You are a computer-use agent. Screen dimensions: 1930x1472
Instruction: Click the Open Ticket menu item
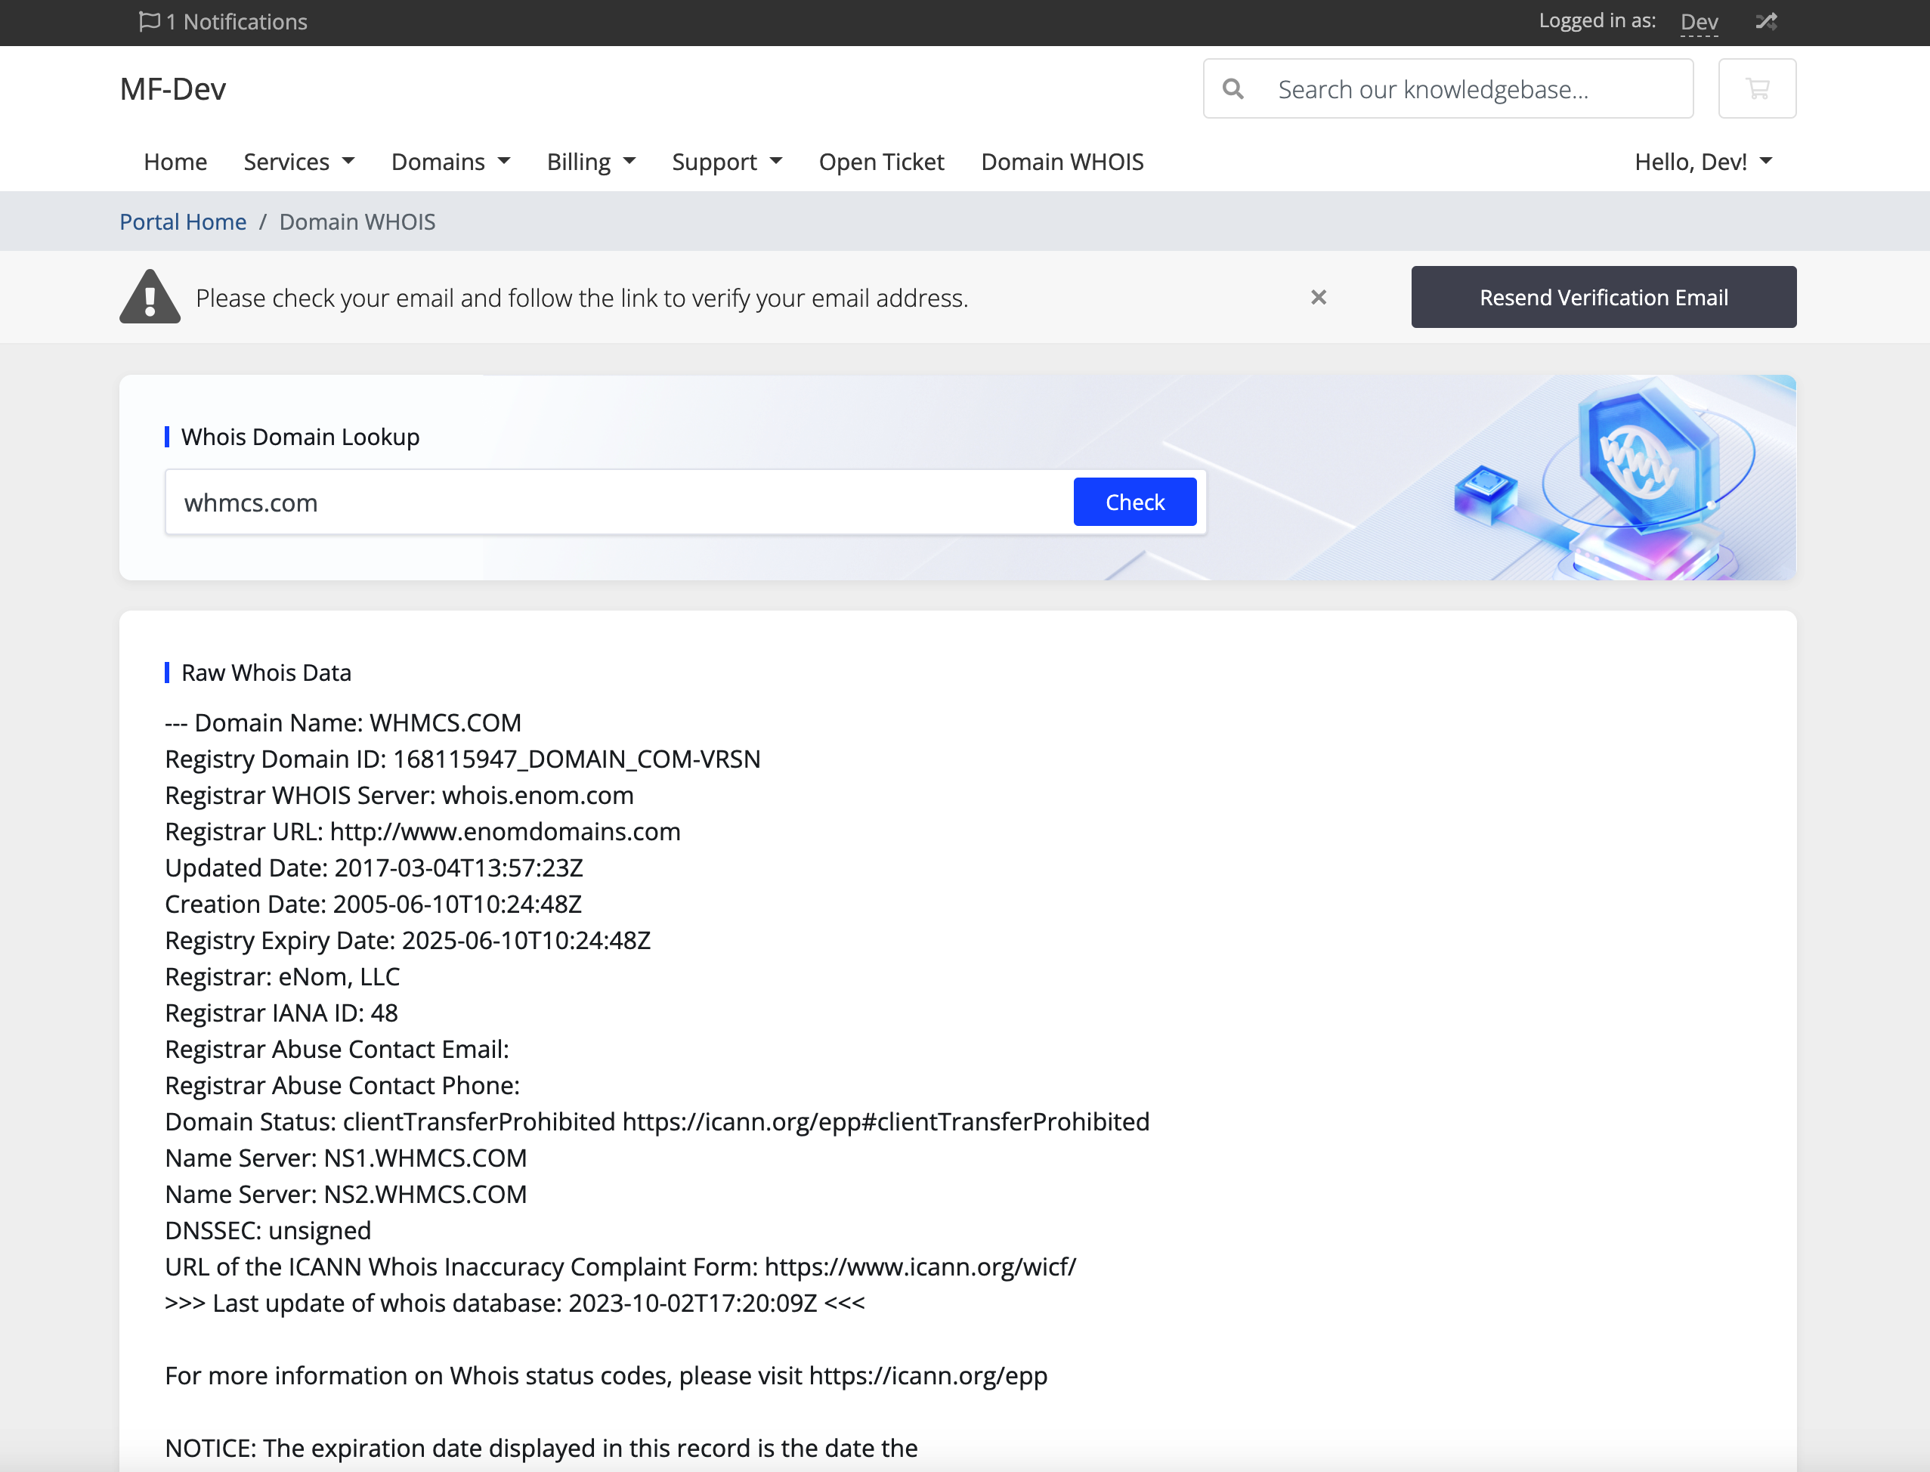[x=880, y=161]
